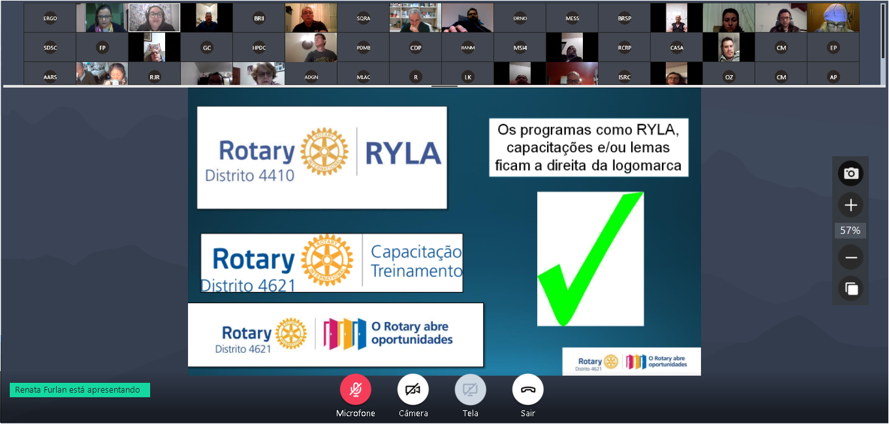Turn on the Câmera
The width and height of the screenshot is (889, 424).
(x=413, y=390)
